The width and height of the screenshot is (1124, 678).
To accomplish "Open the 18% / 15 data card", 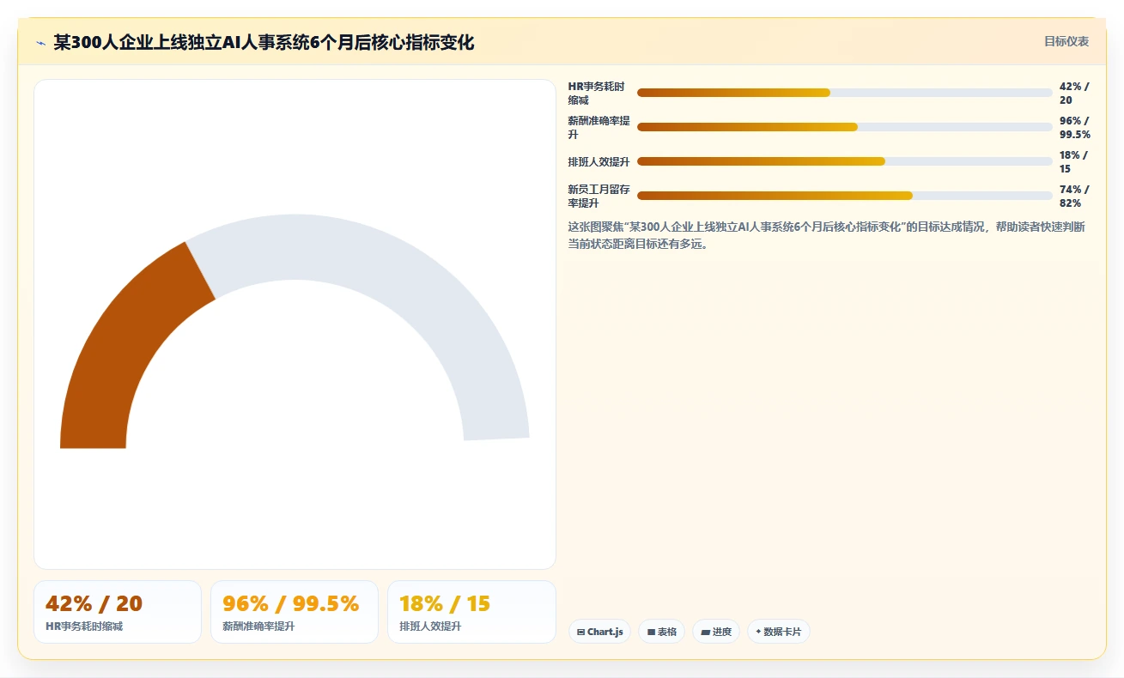I will point(471,612).
